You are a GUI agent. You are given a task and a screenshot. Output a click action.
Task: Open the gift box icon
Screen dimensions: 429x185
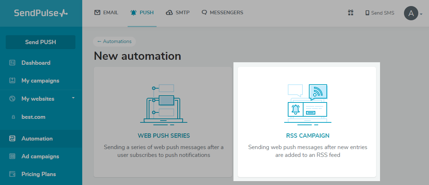350,13
